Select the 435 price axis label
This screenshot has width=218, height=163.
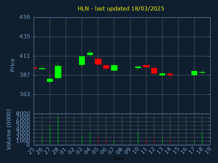coord(25,37)
